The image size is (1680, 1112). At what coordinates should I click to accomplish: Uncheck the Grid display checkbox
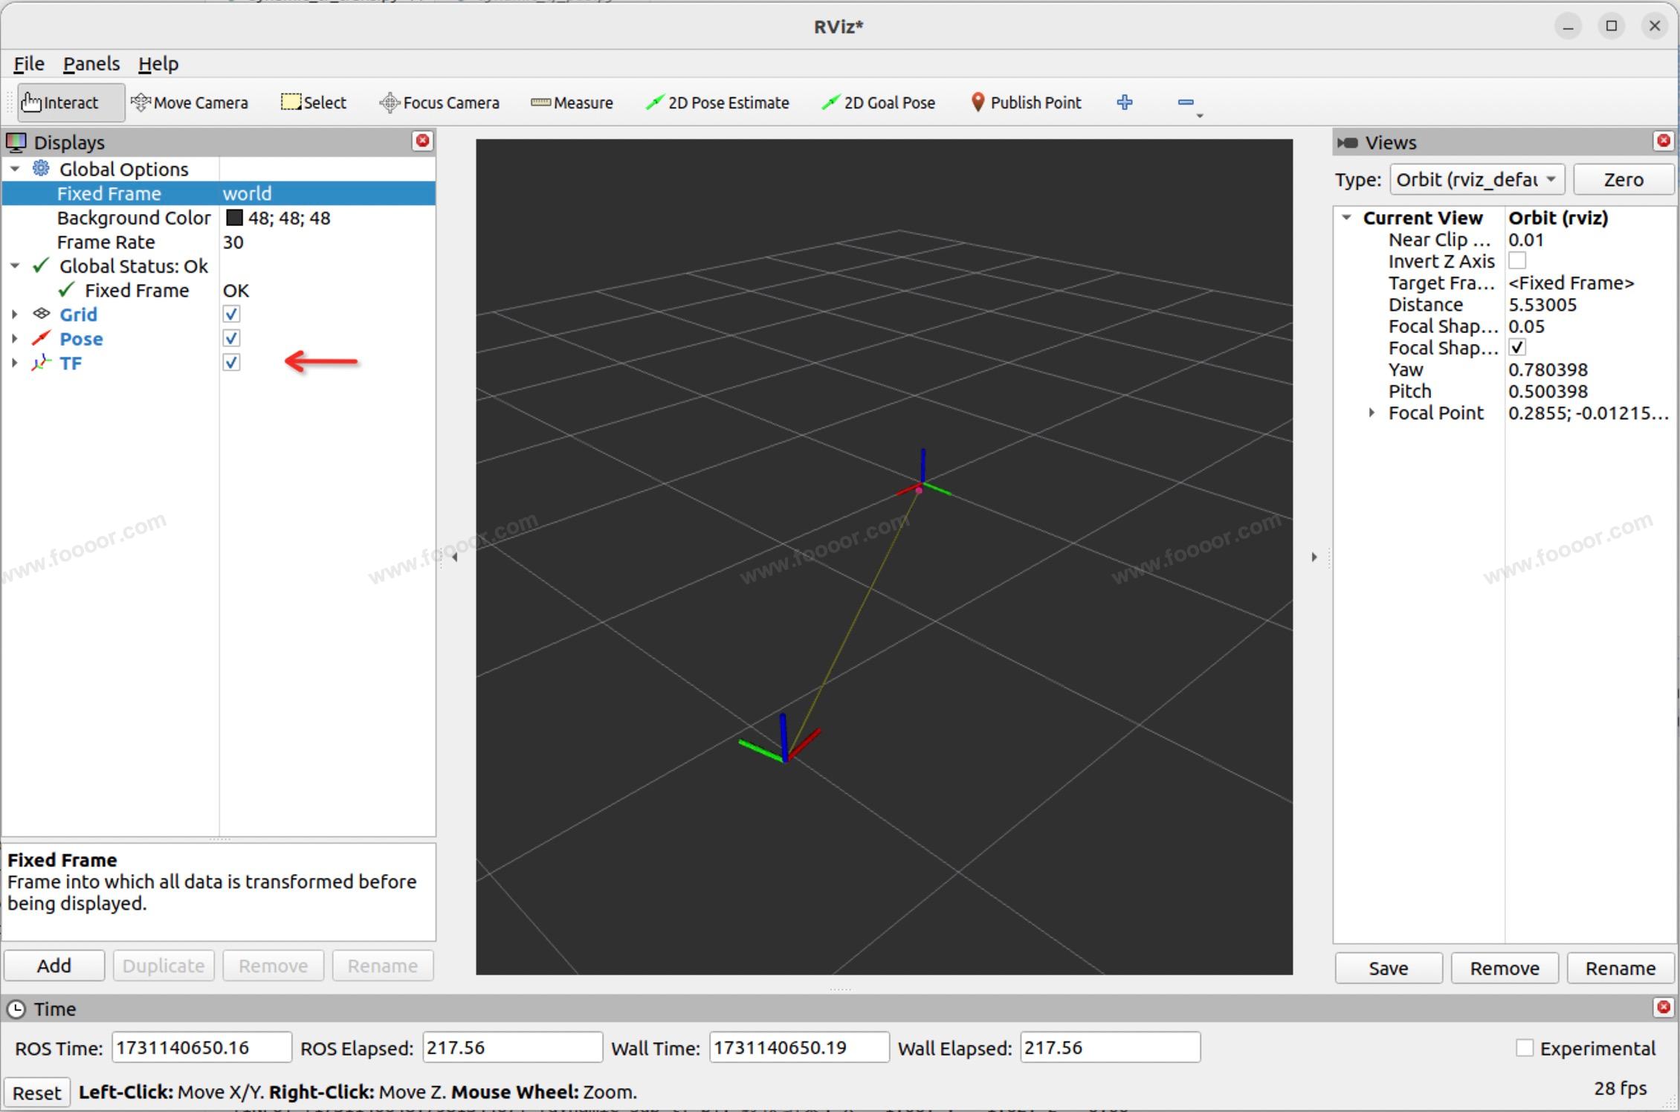tap(231, 314)
